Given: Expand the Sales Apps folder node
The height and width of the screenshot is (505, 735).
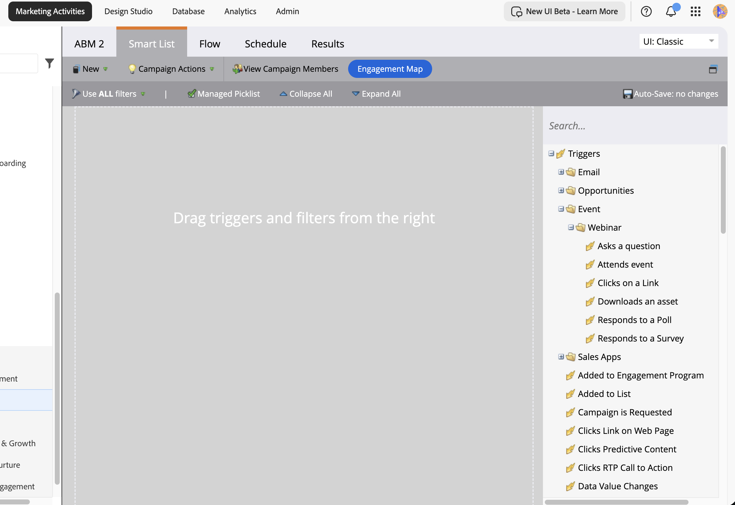Looking at the screenshot, I should [x=561, y=357].
